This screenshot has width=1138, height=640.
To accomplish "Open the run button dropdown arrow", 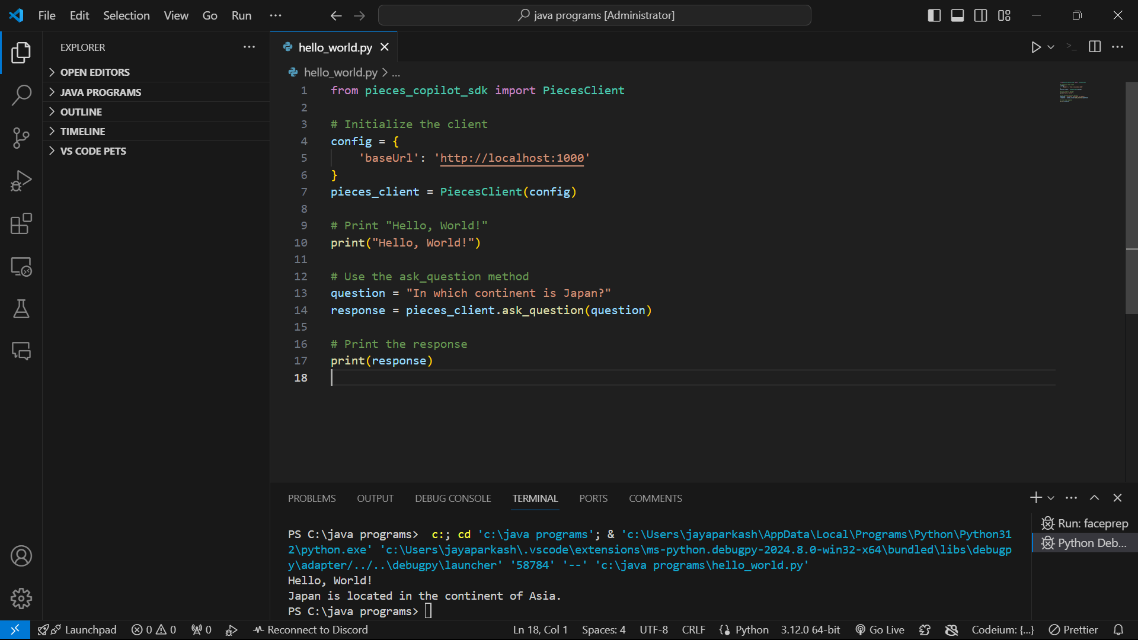I will (x=1051, y=47).
